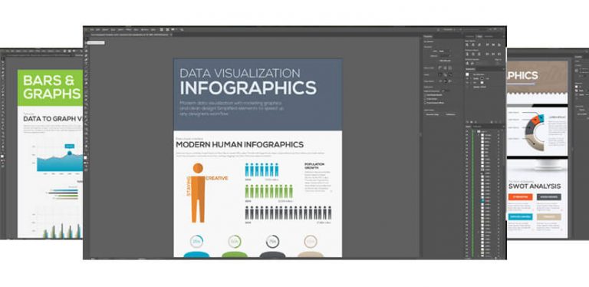
Task: Switch to the Pathfinder panel tab
Action: 489,36
